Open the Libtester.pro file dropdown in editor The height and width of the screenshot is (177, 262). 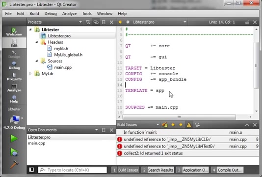[x=185, y=22]
